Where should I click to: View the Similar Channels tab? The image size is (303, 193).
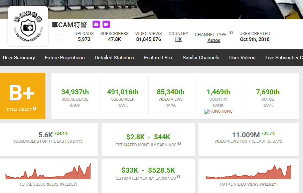pos(201,58)
